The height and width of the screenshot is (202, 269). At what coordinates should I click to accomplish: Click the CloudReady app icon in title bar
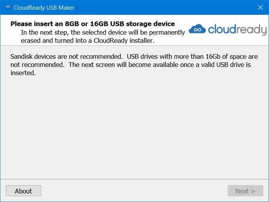(x=8, y=7)
